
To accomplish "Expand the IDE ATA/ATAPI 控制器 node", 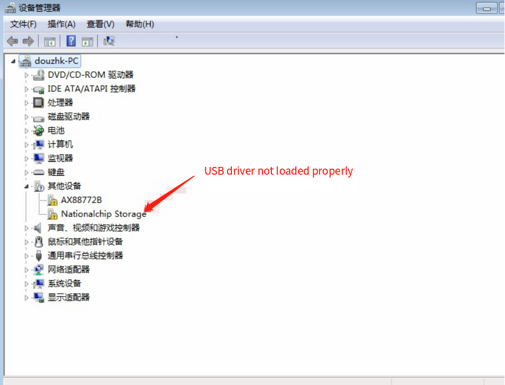I will [26, 89].
